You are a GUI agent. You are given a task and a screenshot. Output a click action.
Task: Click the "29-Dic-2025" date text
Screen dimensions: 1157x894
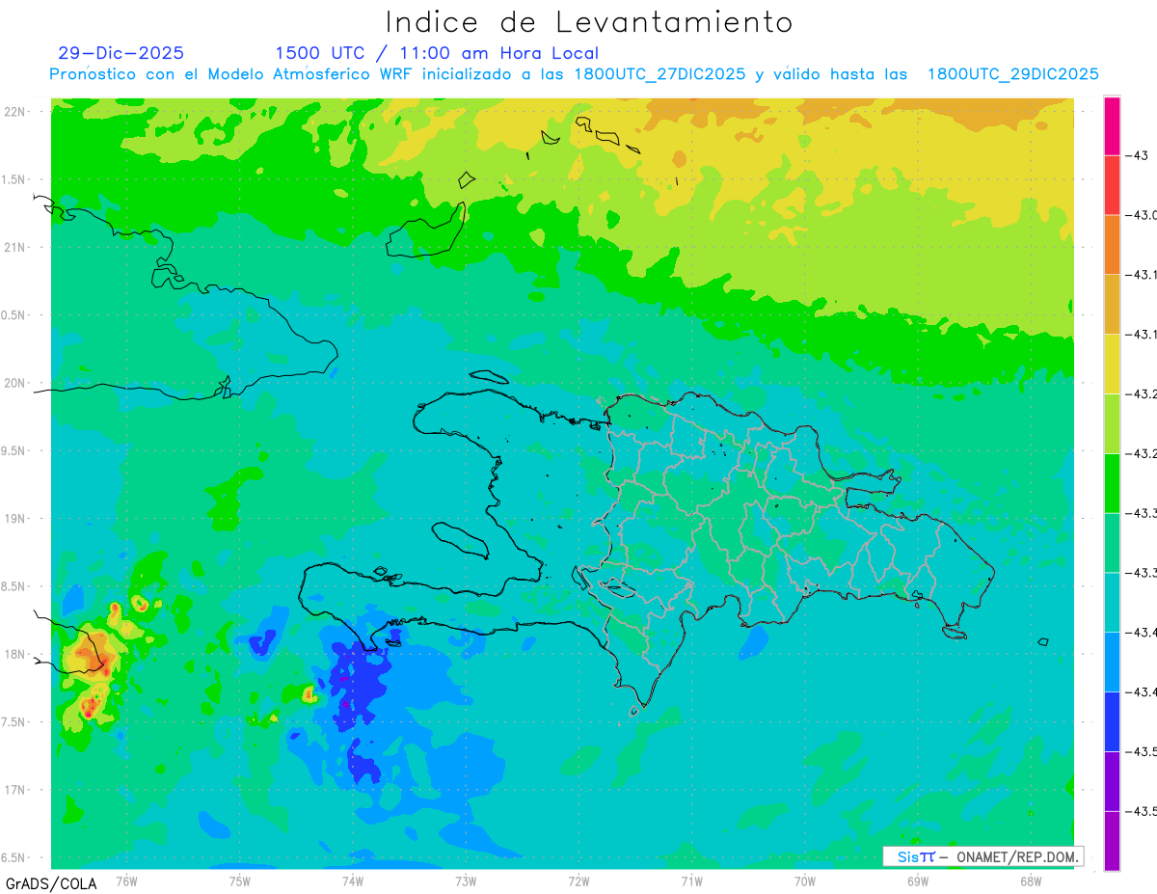[121, 53]
